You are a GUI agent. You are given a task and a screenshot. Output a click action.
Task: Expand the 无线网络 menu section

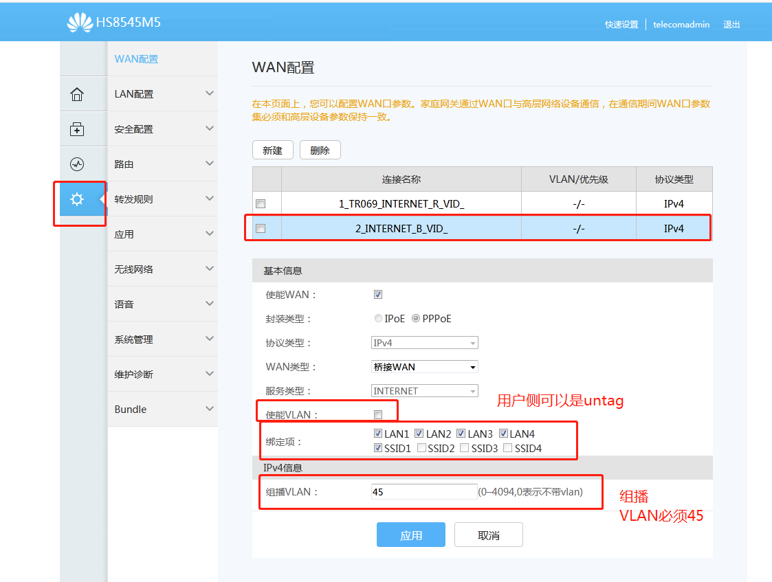(x=210, y=269)
